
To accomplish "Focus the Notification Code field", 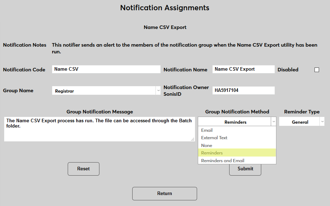I will coord(106,69).
